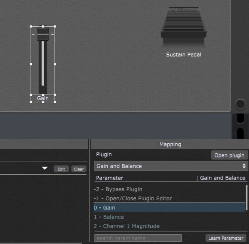Click the top-left resize handle of Gain widget

click(31, 27)
